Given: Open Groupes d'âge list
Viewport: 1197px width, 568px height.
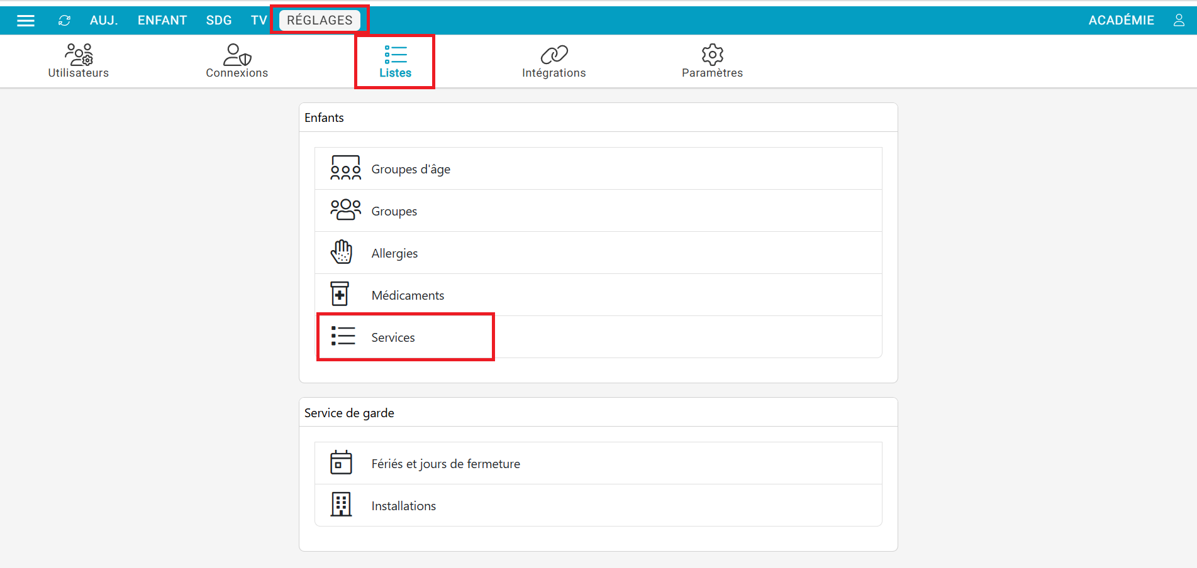Looking at the screenshot, I should (411, 169).
